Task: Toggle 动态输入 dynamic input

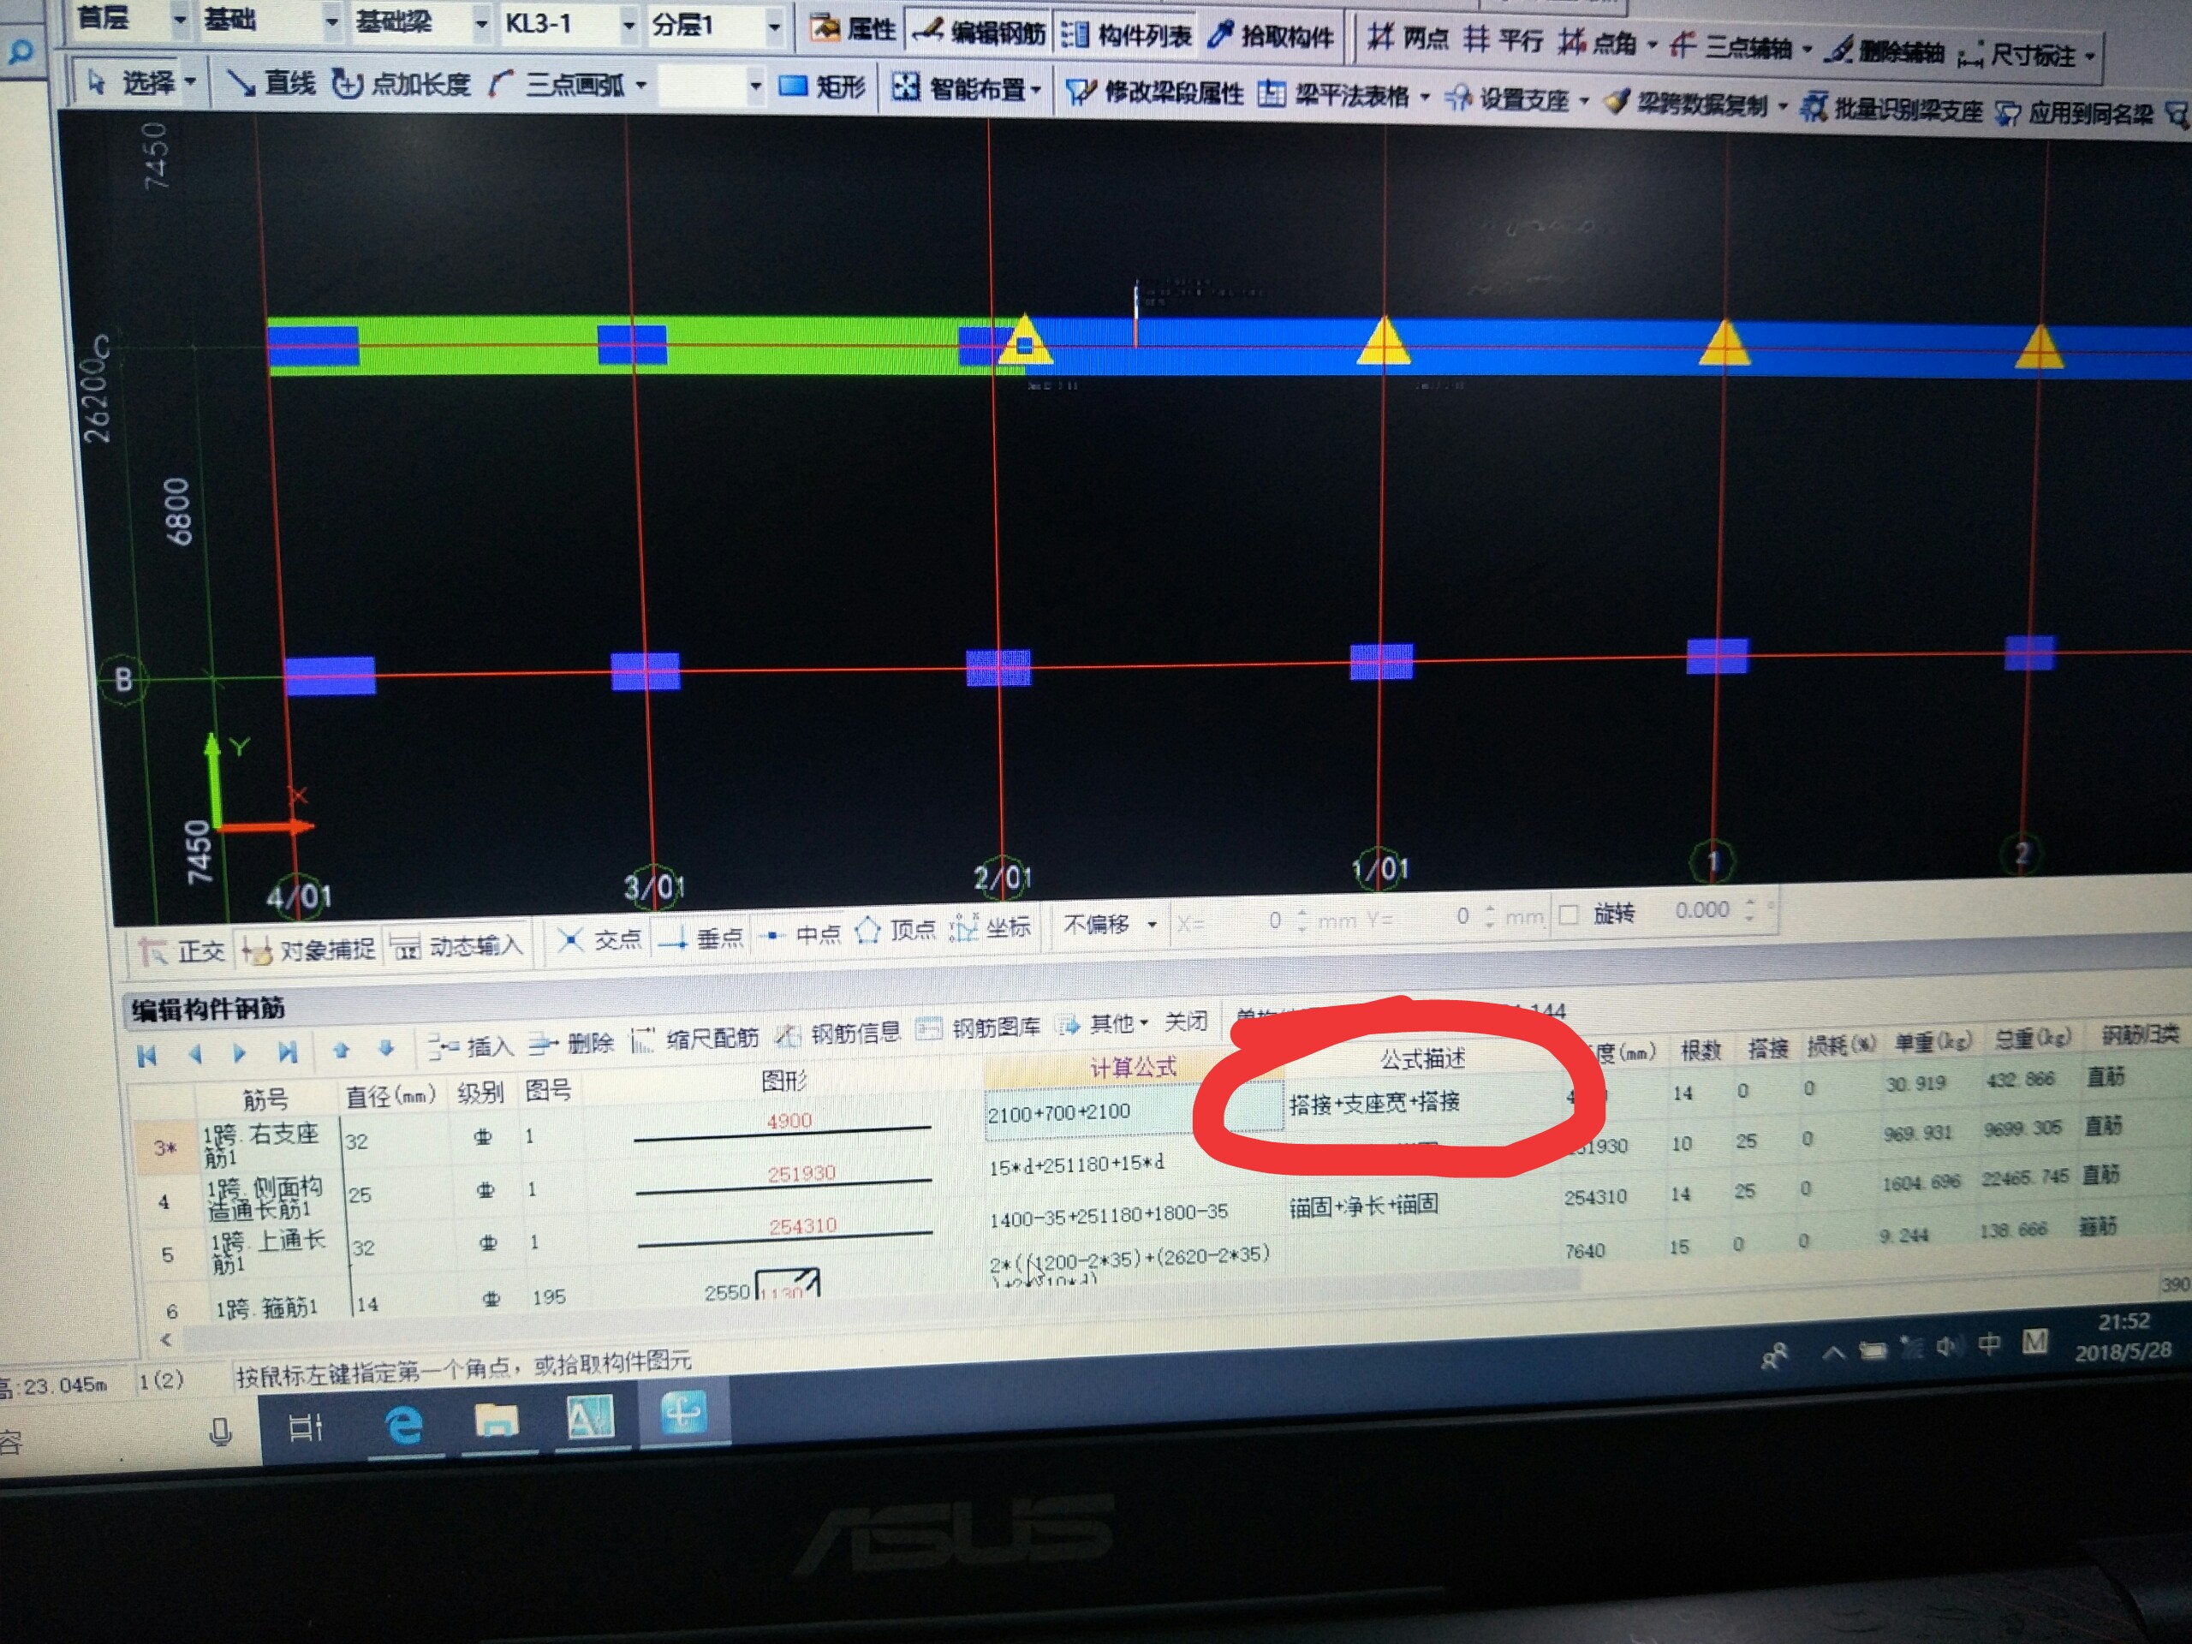Action: (x=456, y=946)
